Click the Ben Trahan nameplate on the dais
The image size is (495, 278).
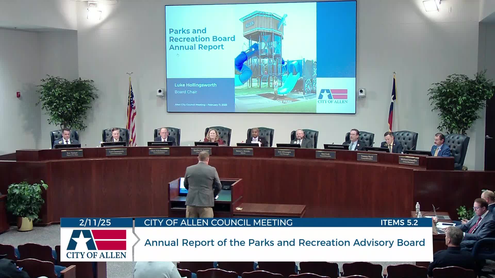[72, 154]
